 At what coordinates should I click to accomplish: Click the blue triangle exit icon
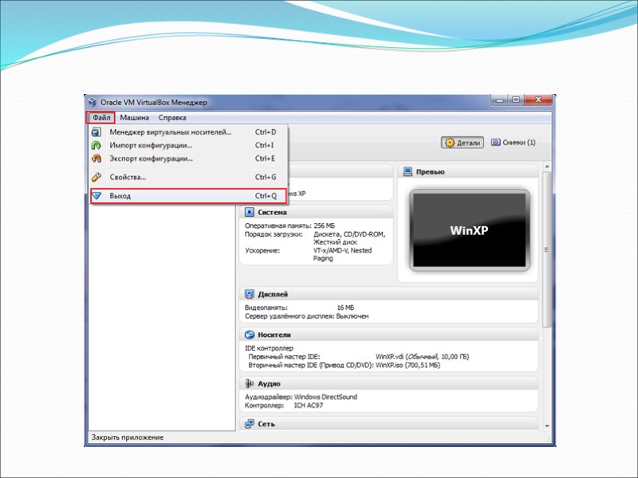point(96,196)
